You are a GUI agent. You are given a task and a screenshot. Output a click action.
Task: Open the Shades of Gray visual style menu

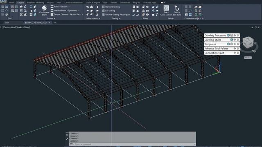click(23, 27)
